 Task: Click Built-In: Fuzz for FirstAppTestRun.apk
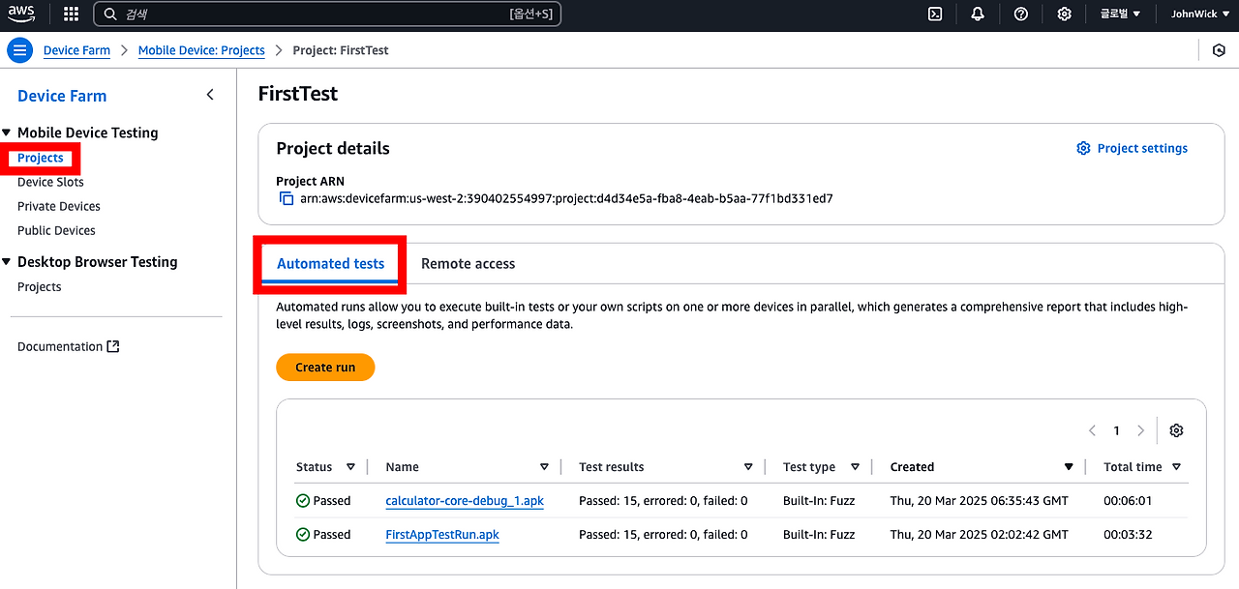coord(819,534)
